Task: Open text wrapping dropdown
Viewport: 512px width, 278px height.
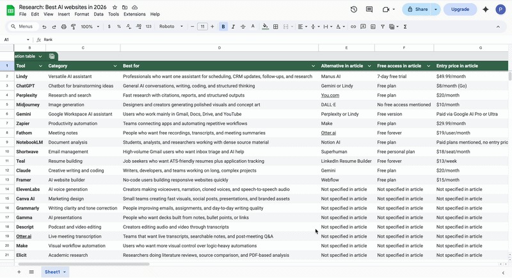Action: 328,27
